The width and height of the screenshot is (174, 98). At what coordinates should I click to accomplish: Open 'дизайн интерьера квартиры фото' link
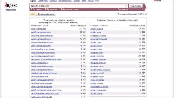pyautogui.click(x=45, y=94)
